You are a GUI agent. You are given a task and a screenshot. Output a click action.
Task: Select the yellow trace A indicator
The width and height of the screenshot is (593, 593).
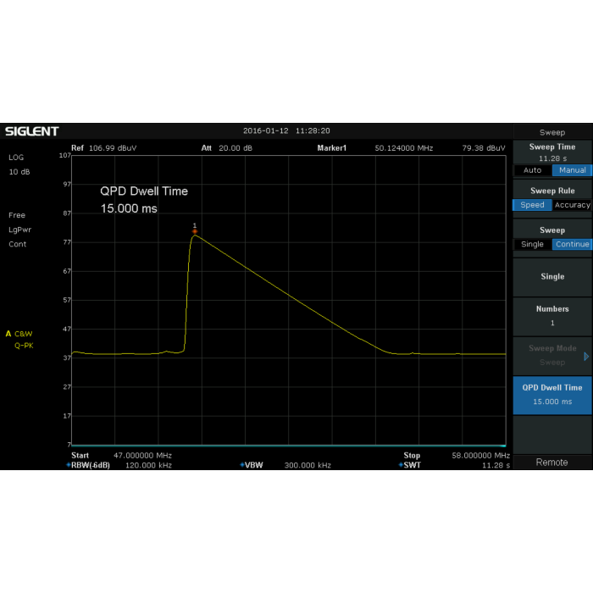coord(8,334)
